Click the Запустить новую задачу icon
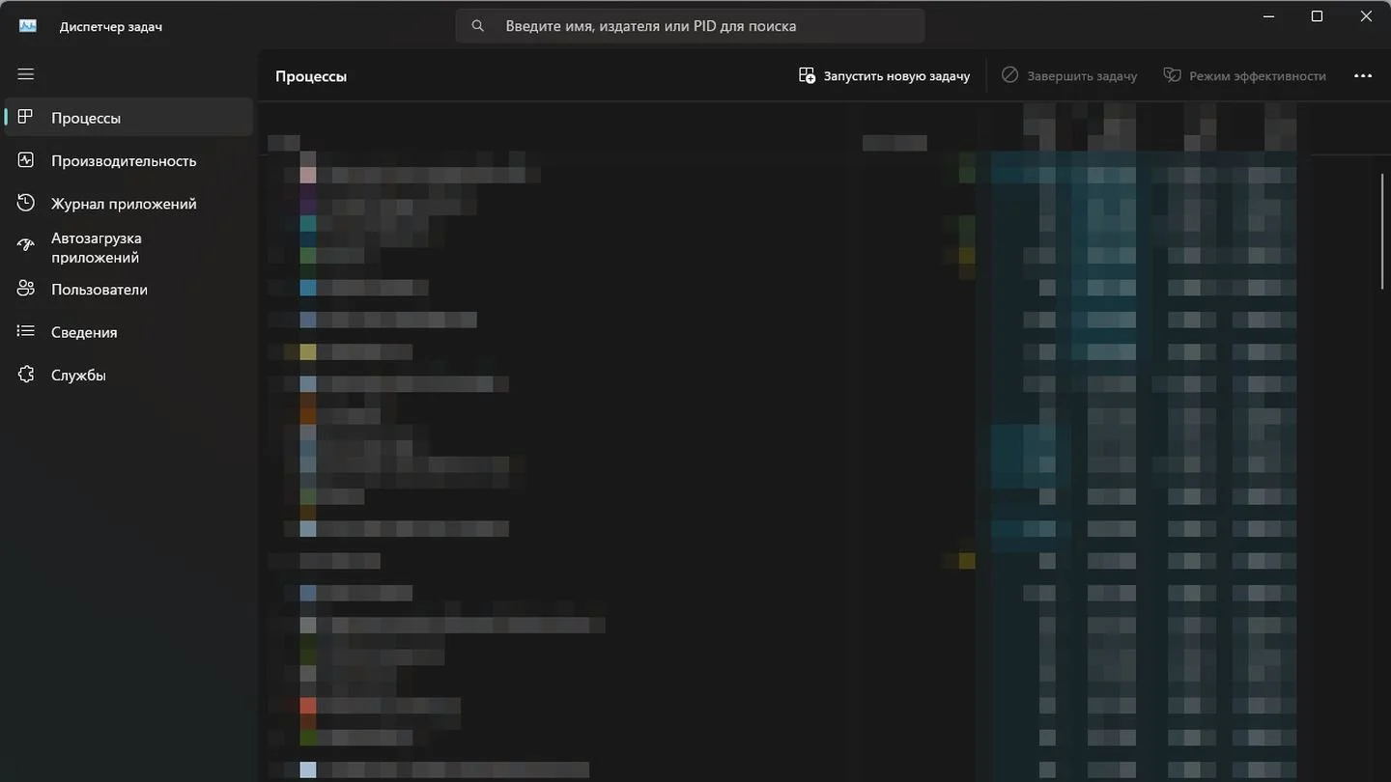This screenshot has height=782, width=1391. (807, 75)
